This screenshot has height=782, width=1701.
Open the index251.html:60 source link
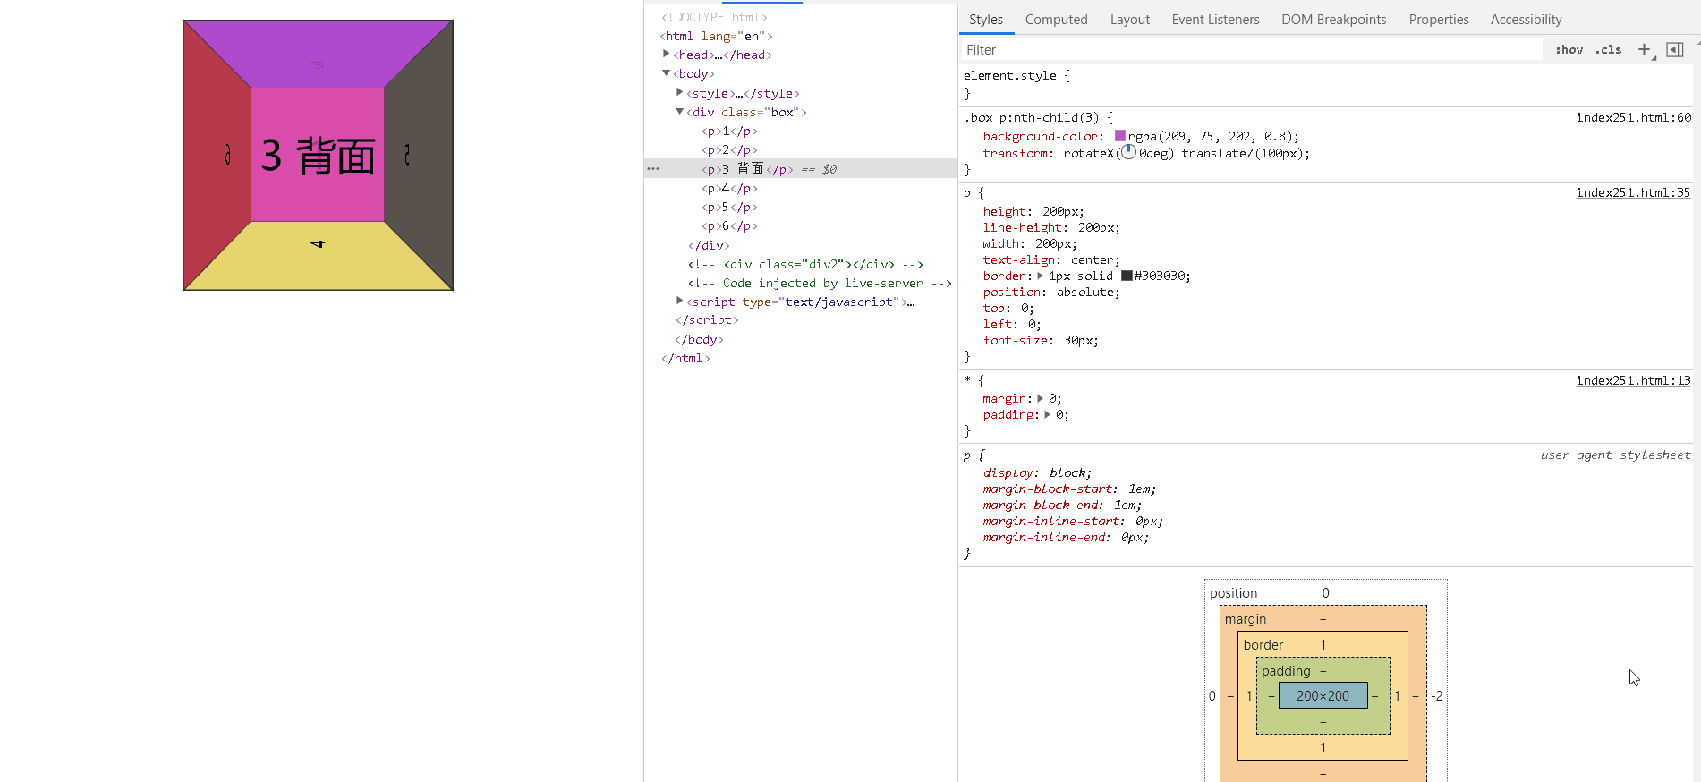(1633, 117)
